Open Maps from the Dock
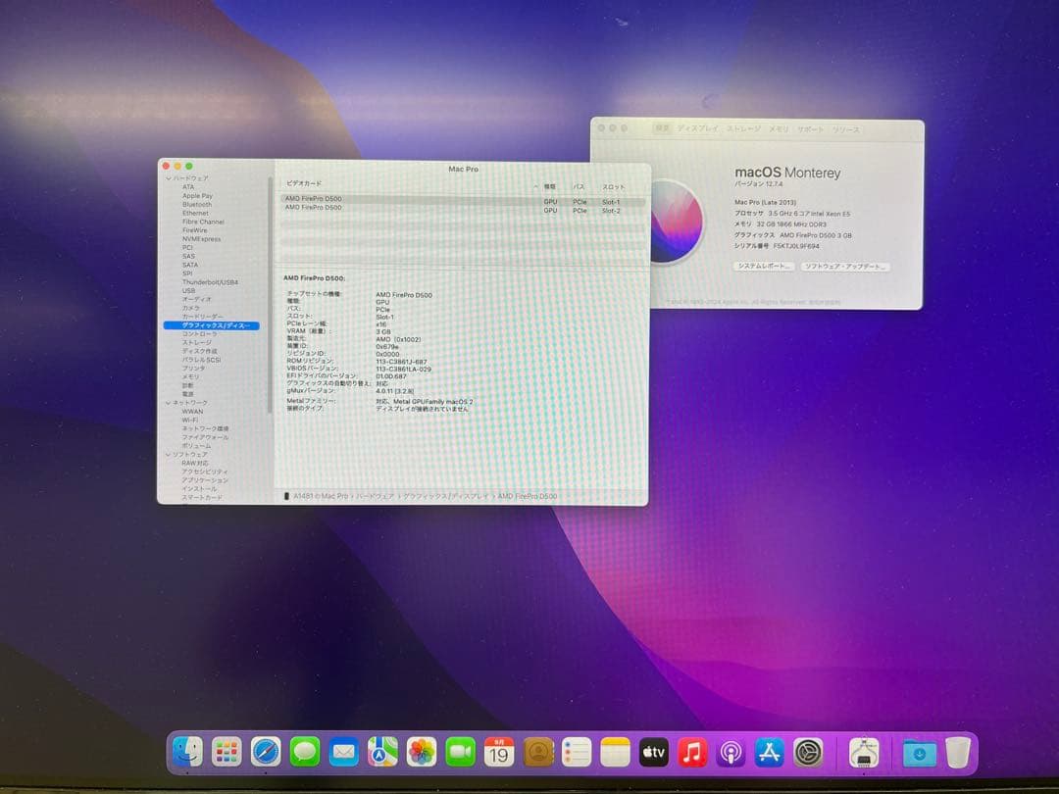The width and height of the screenshot is (1059, 794). point(384,753)
